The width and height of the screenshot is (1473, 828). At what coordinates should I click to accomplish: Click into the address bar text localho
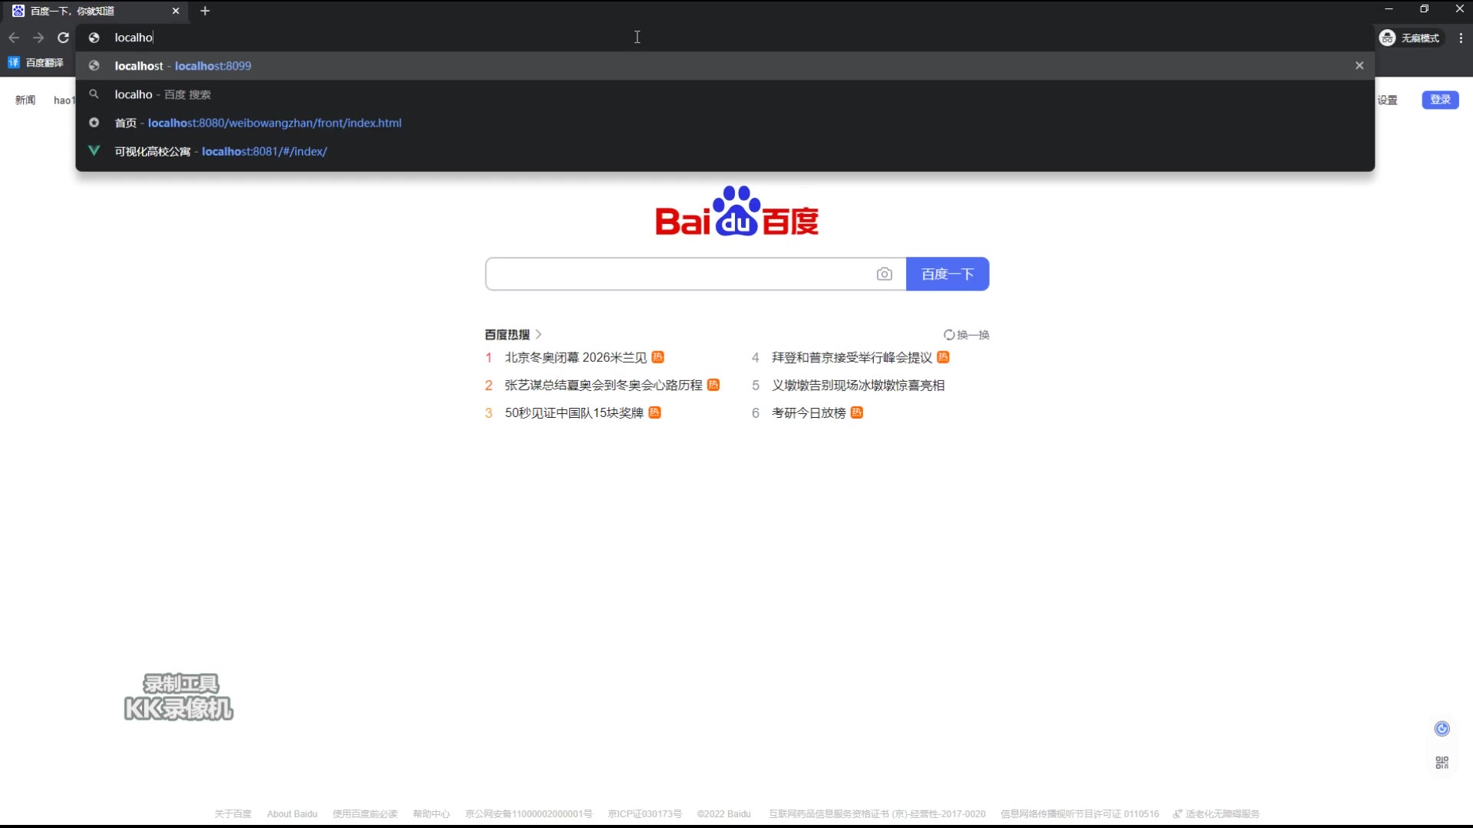[x=133, y=38]
